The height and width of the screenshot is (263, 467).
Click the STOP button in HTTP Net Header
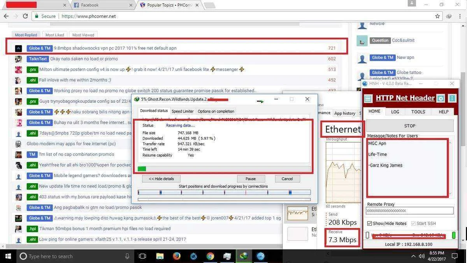409,126
